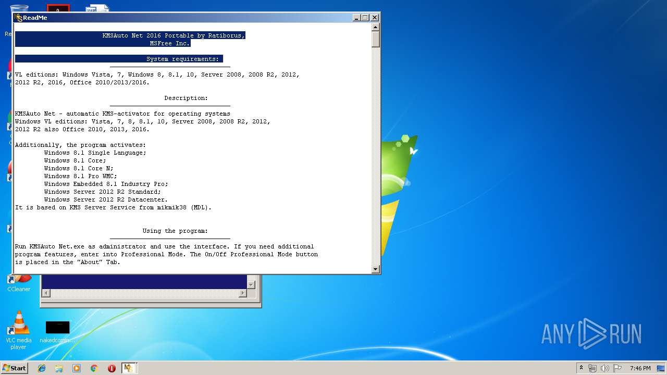
Task: Show hidden system tray icons
Action: tap(581, 368)
